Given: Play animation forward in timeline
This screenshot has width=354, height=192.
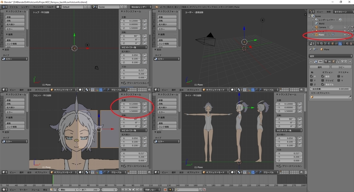Looking at the screenshot, I should pyautogui.click(x=133, y=190).
